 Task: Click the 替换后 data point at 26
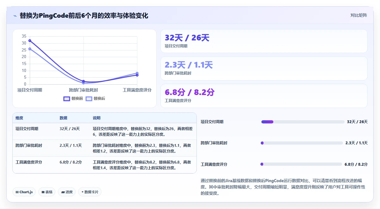pos(30,49)
